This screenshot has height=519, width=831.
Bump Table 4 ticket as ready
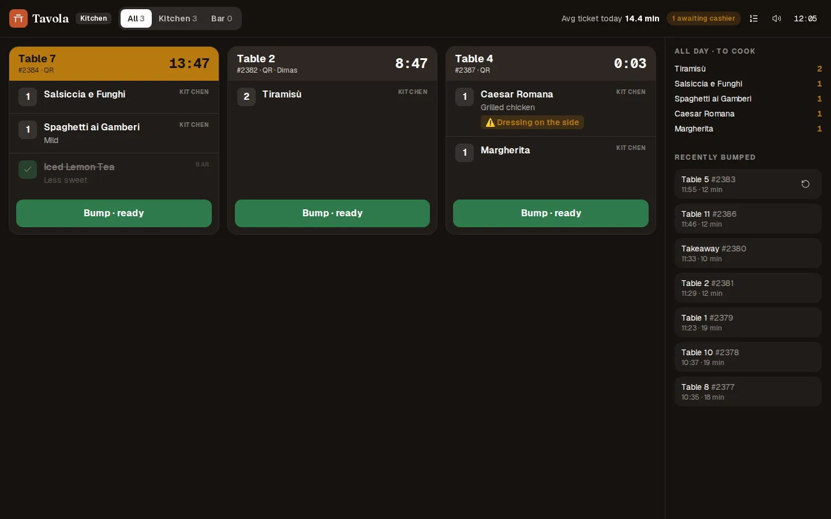pyautogui.click(x=551, y=213)
